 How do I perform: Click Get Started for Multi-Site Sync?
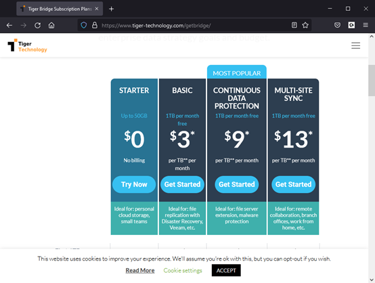pyautogui.click(x=294, y=184)
